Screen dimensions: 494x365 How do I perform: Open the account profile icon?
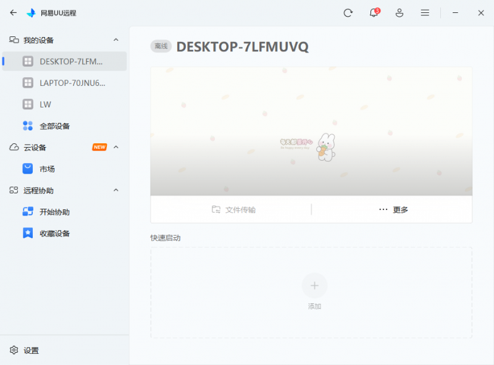click(400, 12)
